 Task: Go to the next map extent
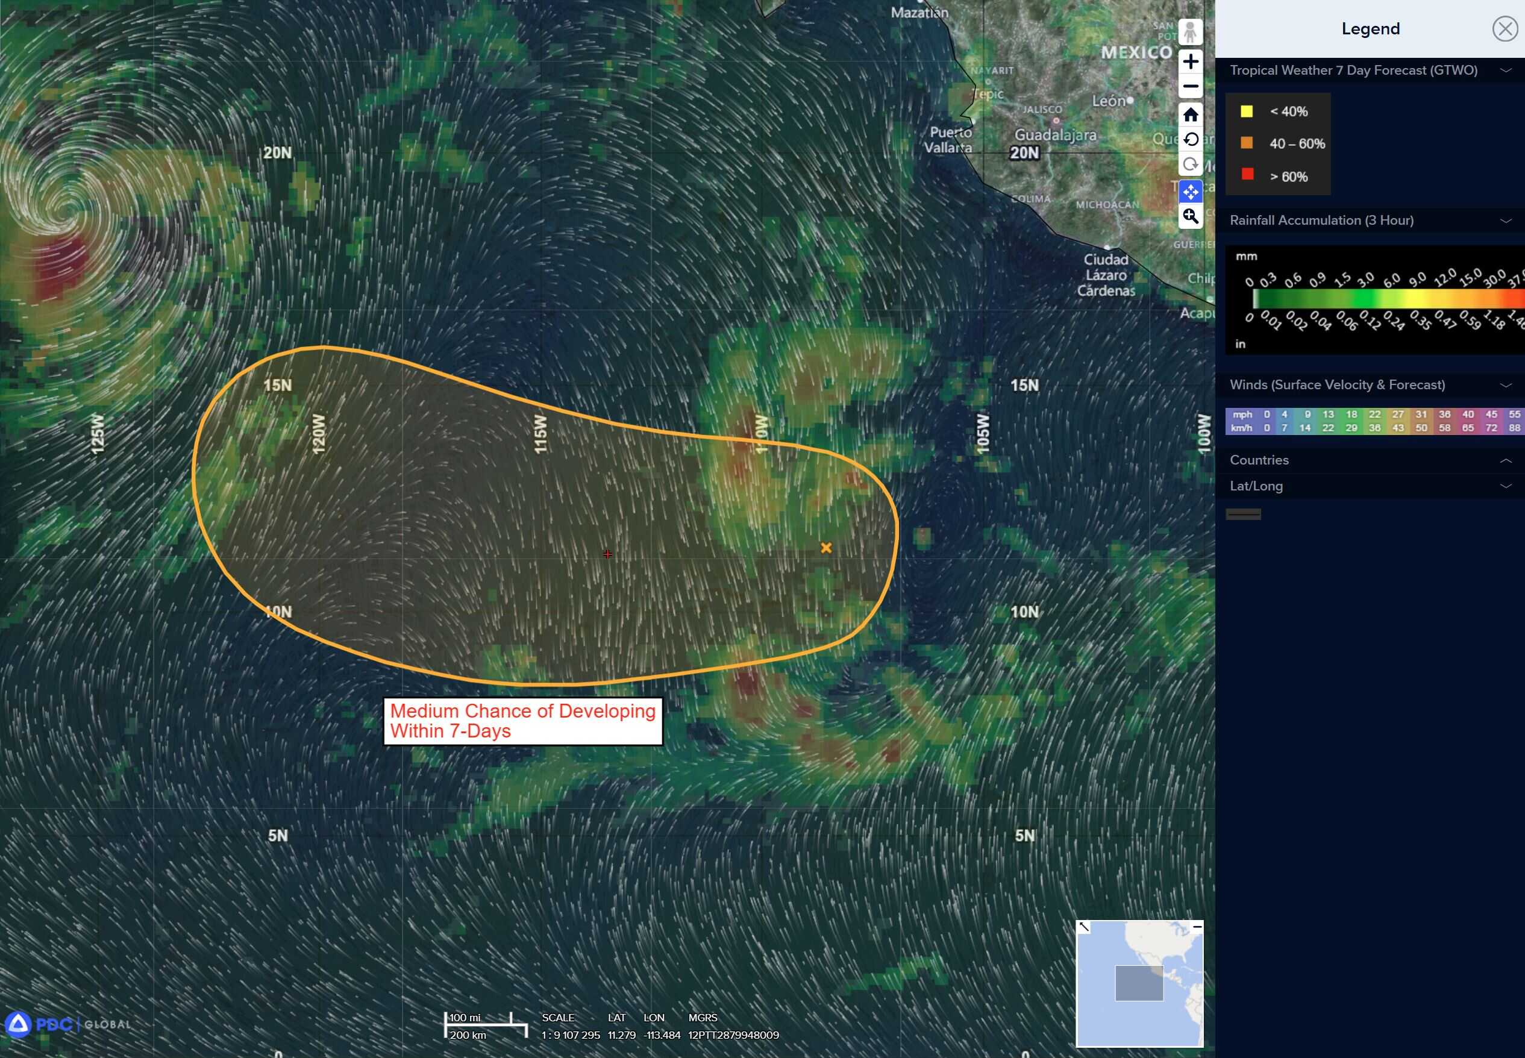(x=1191, y=164)
